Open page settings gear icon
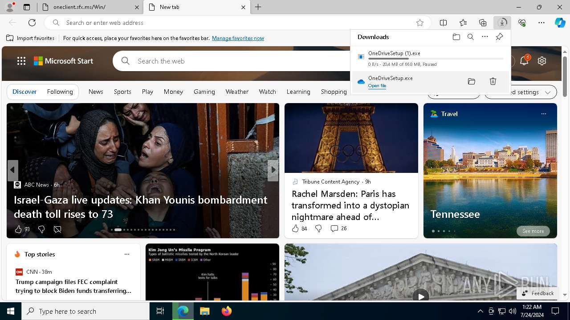570x320 pixels. (542, 61)
